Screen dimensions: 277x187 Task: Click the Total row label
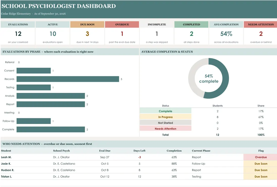pyautogui.click(x=165, y=135)
